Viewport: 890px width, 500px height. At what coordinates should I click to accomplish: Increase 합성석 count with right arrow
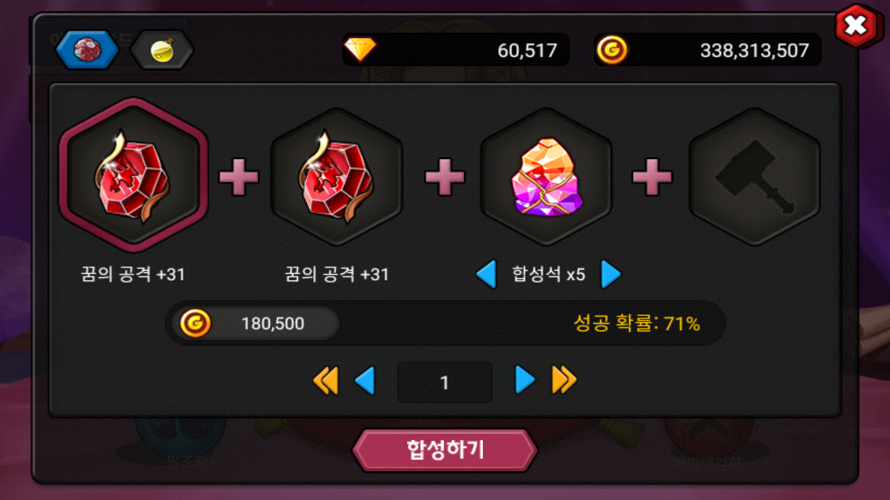click(x=611, y=274)
